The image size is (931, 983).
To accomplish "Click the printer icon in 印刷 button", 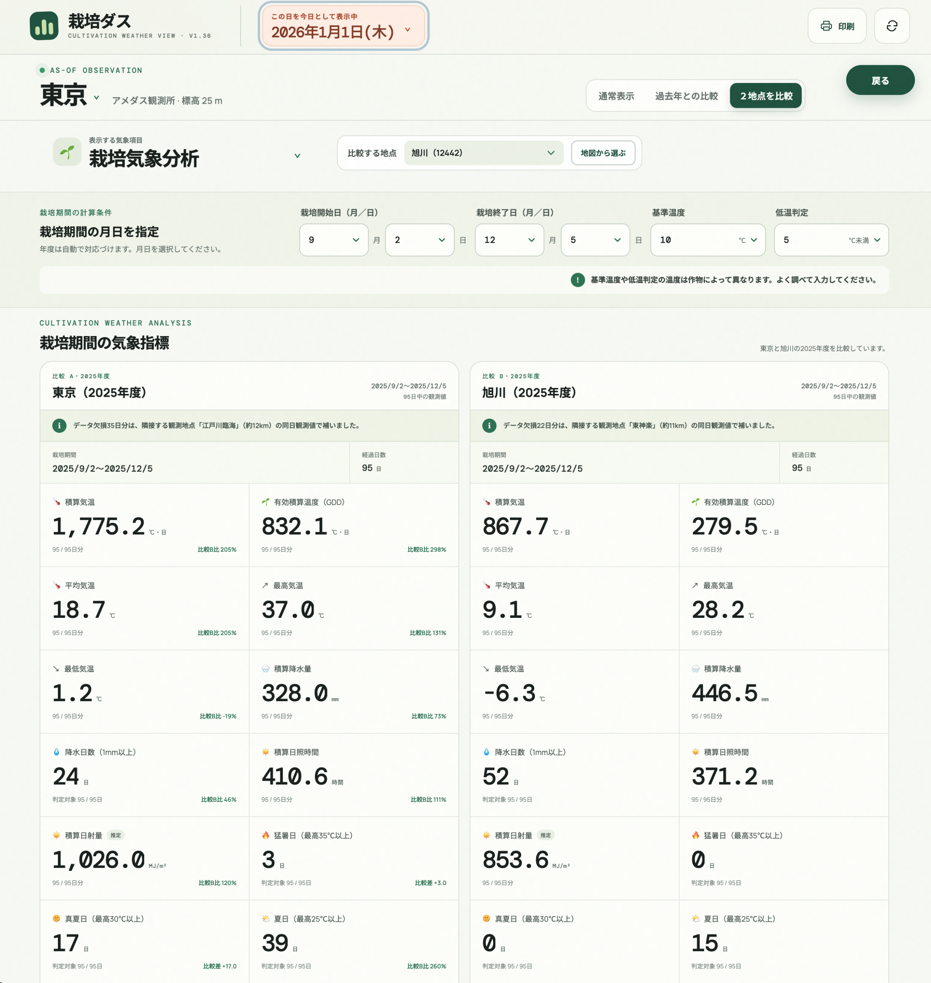I will (826, 26).
